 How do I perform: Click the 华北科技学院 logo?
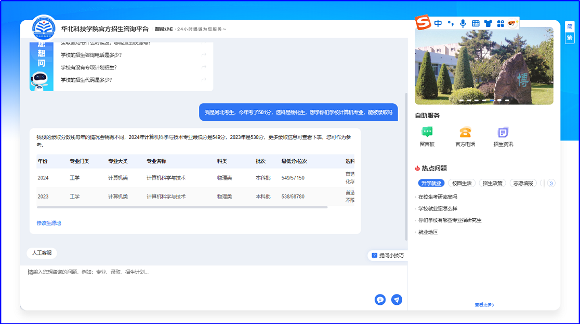pyautogui.click(x=44, y=29)
